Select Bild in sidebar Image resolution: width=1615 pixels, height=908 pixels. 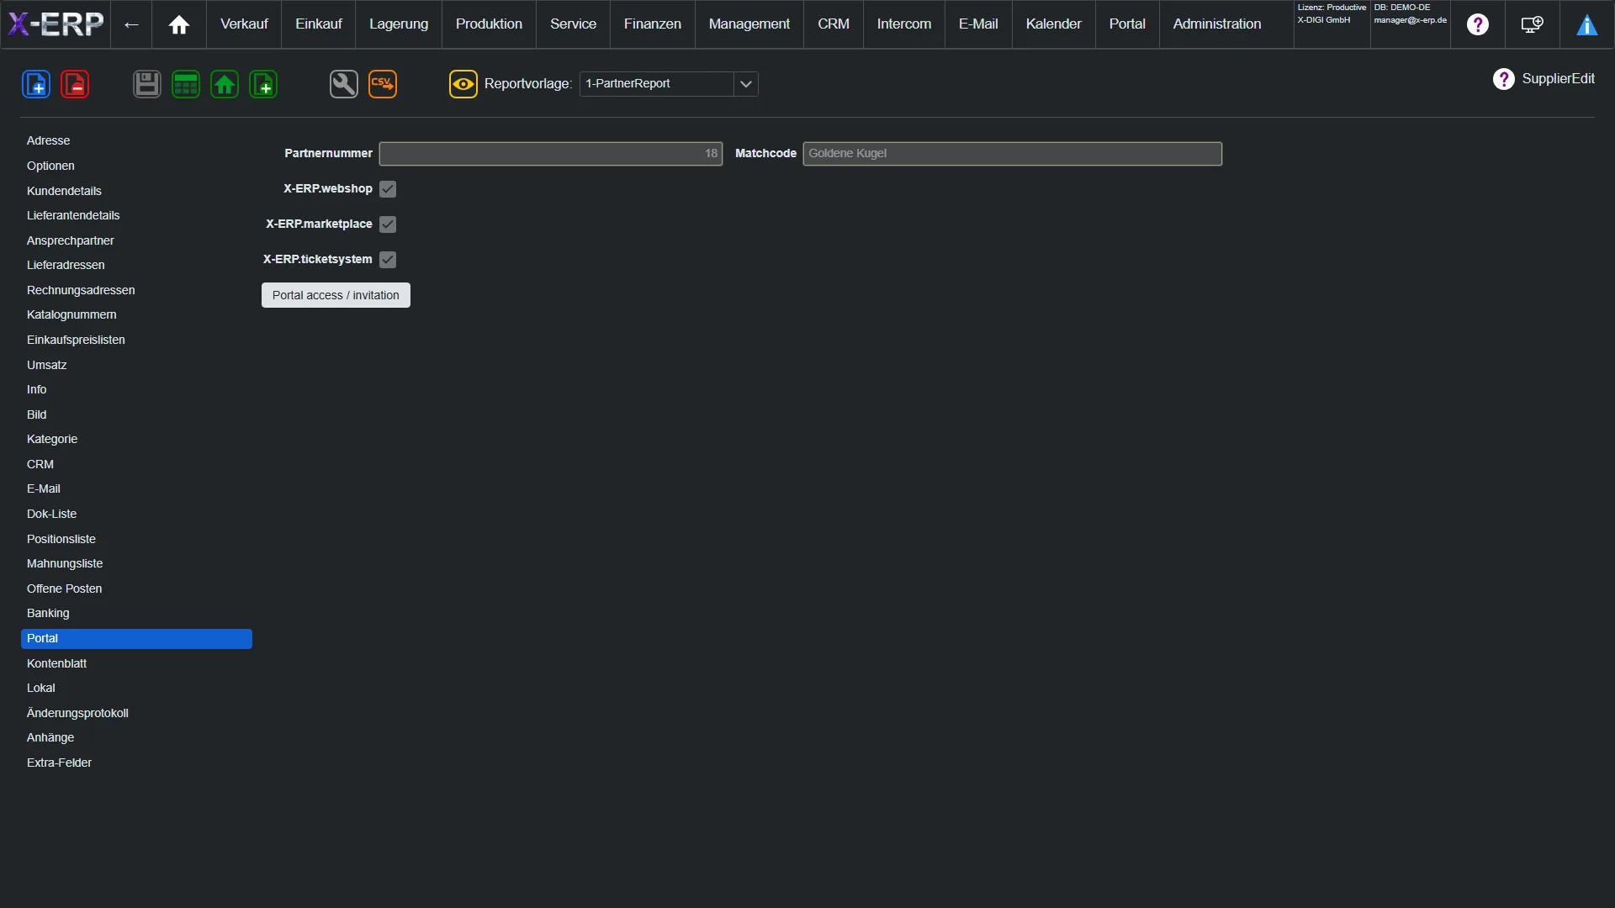[x=136, y=415]
